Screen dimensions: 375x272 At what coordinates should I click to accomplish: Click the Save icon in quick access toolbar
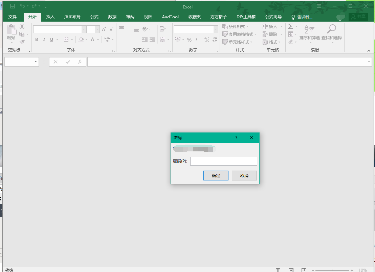pos(13,6)
